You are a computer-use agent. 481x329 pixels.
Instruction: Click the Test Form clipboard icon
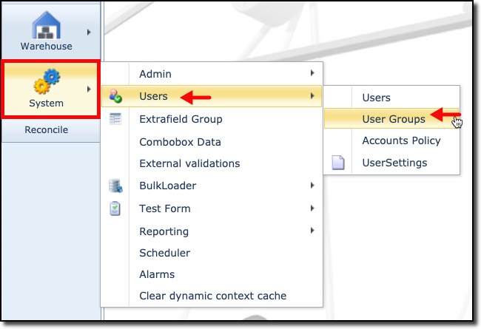pos(115,208)
